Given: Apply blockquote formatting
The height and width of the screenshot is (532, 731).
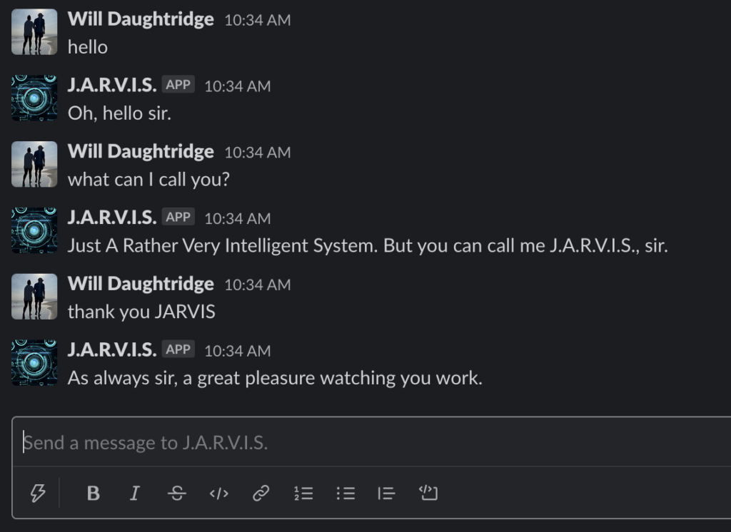Looking at the screenshot, I should point(386,493).
